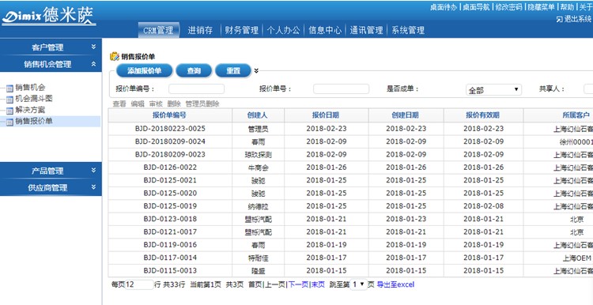Open the 个人办公 tab
The height and width of the screenshot is (305, 593).
283,30
